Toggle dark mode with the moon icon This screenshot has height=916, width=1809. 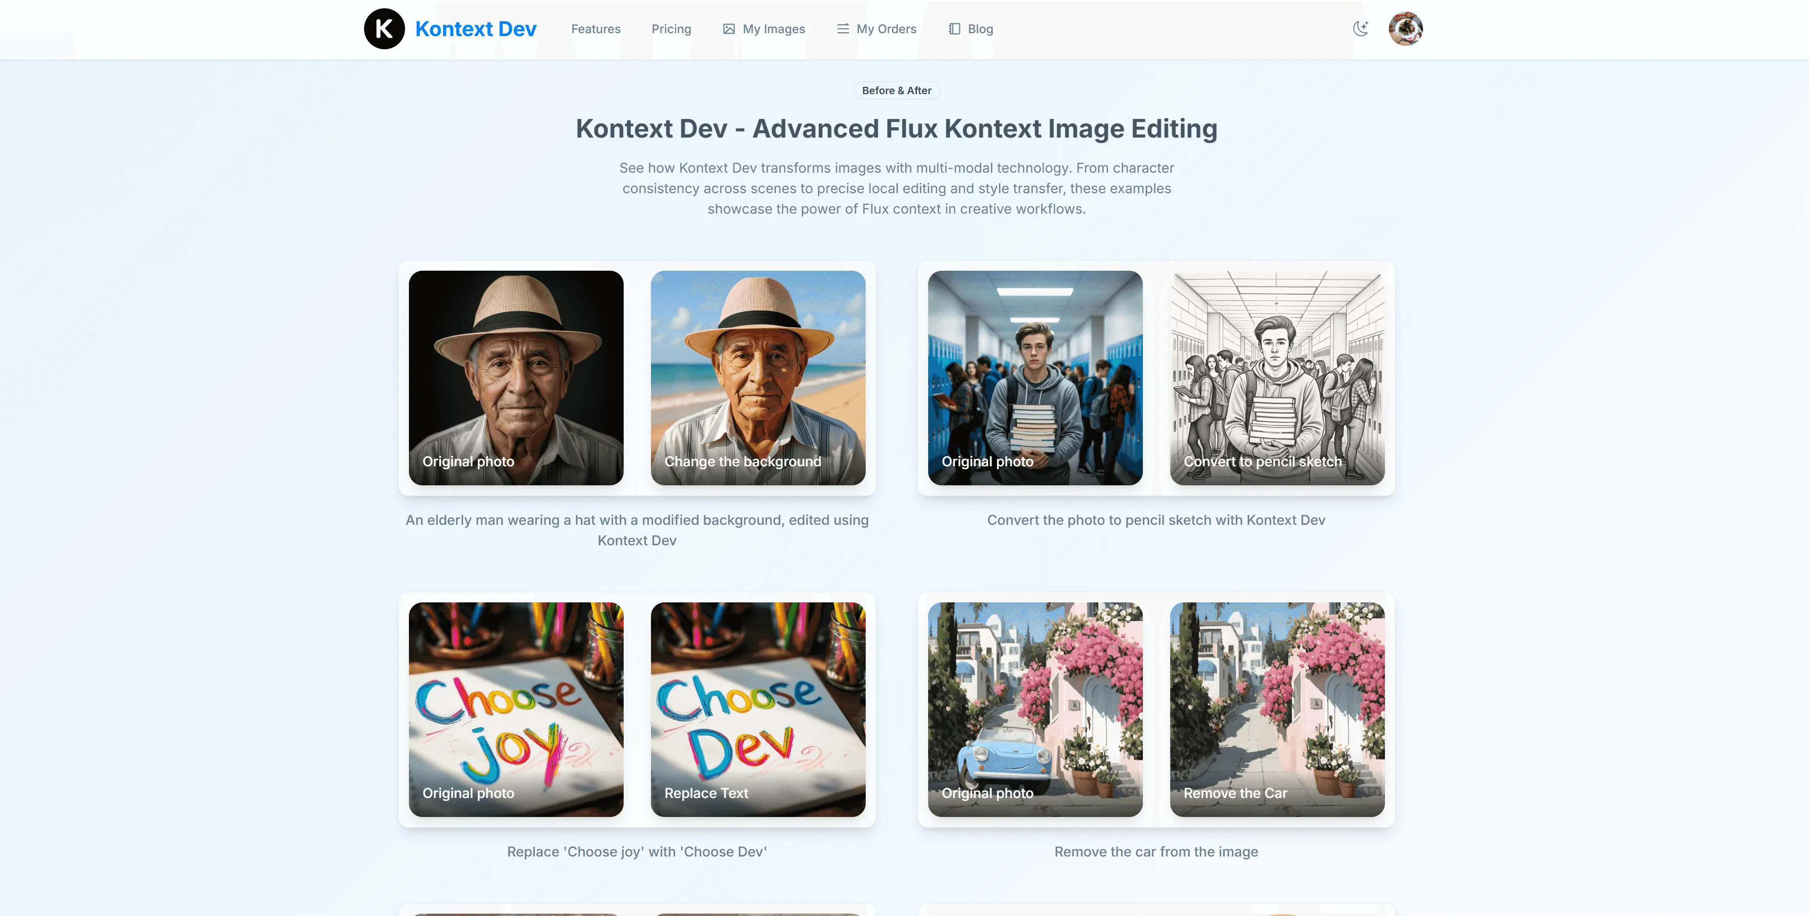tap(1361, 29)
